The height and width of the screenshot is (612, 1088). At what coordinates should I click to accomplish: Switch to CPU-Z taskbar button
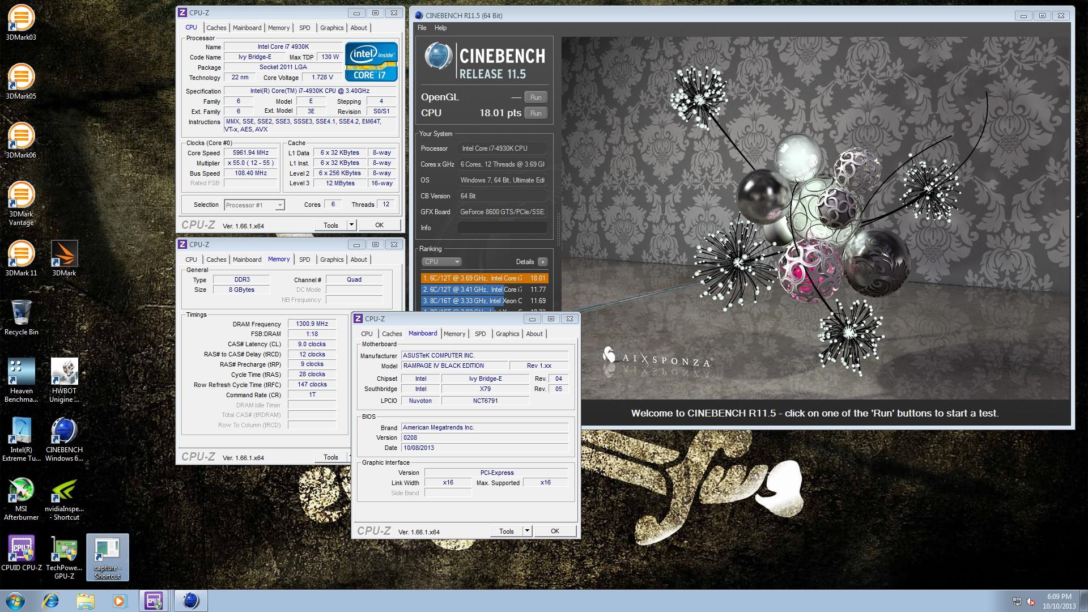tap(154, 601)
